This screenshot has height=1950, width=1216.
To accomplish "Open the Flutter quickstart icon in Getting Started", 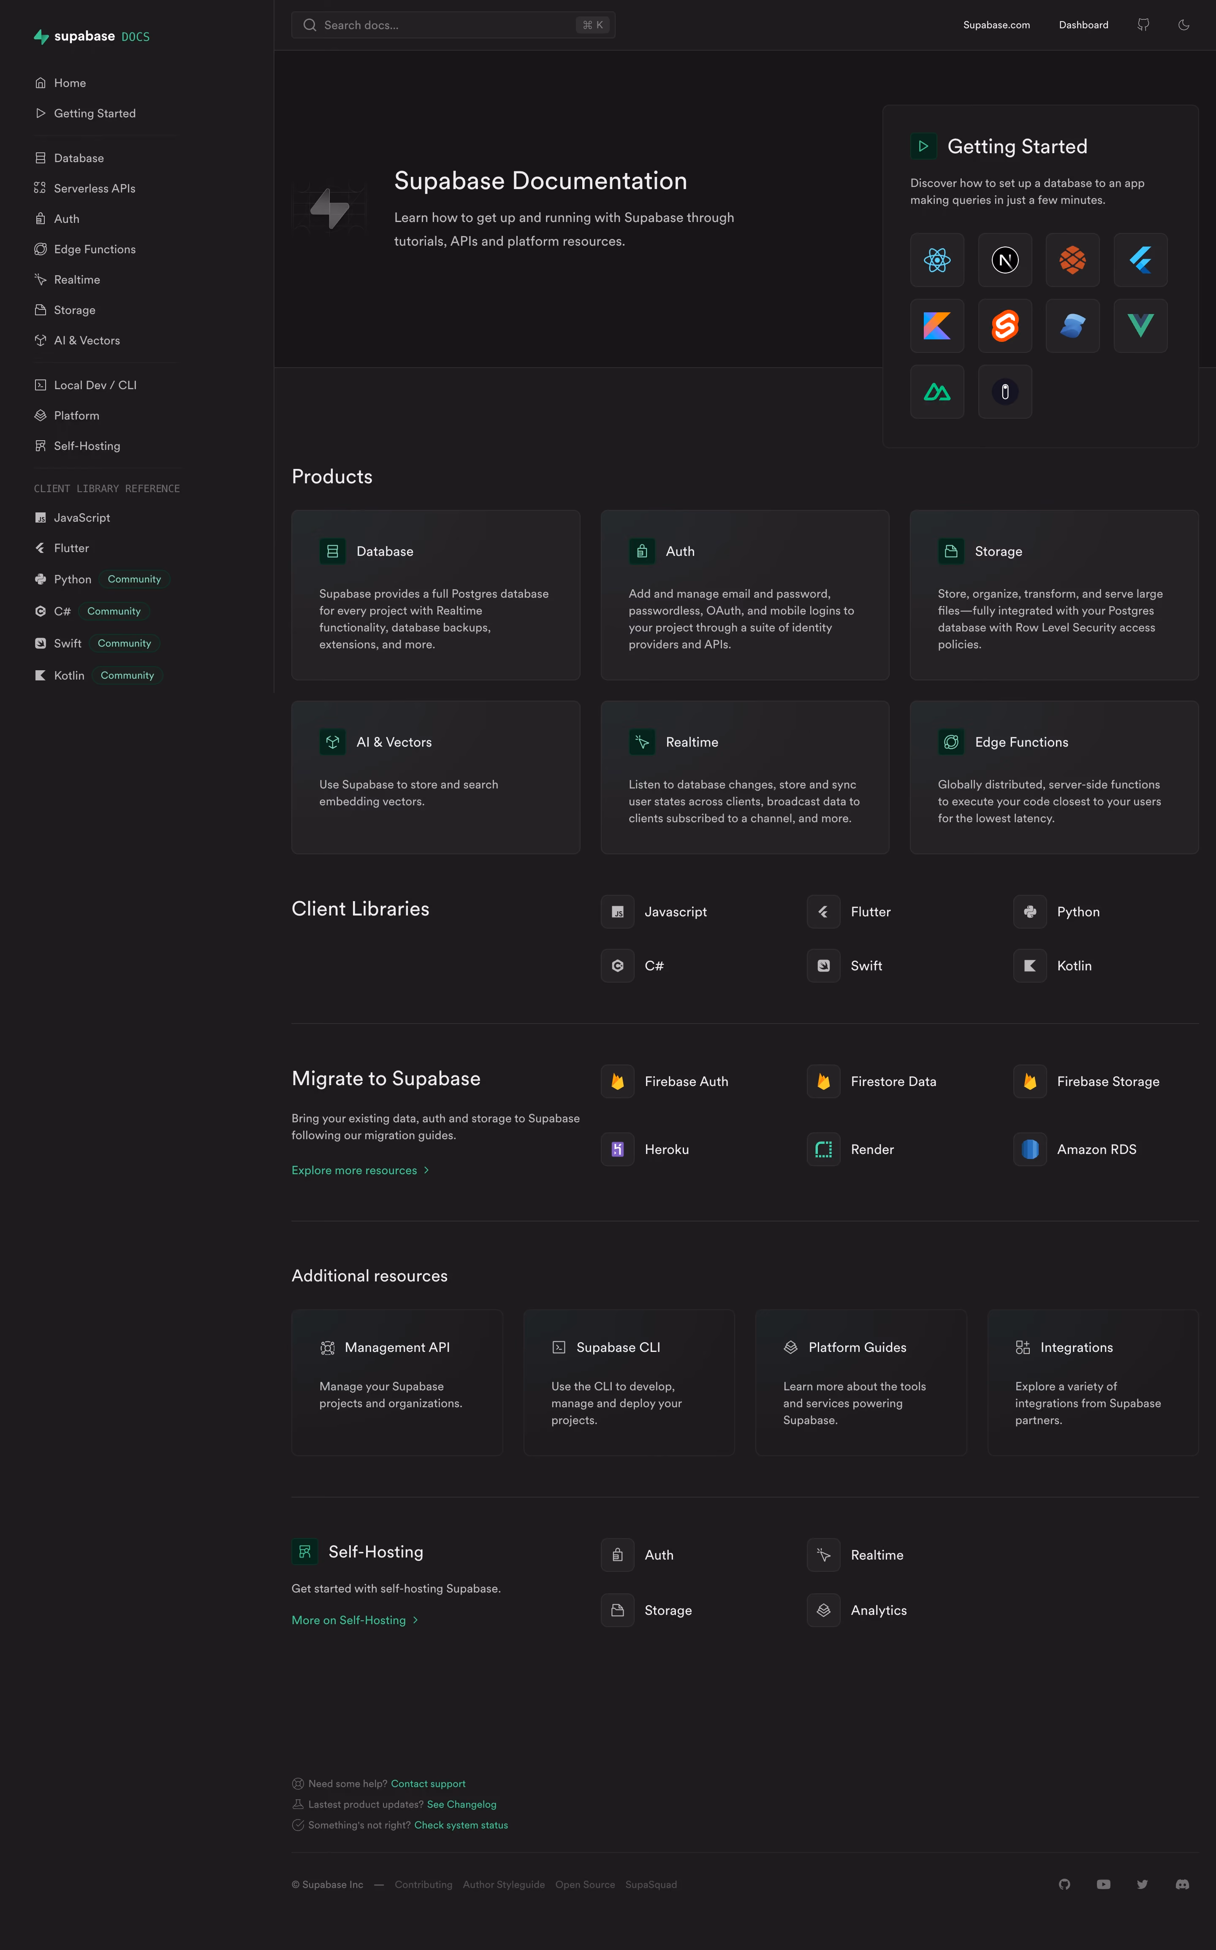I will point(1140,260).
